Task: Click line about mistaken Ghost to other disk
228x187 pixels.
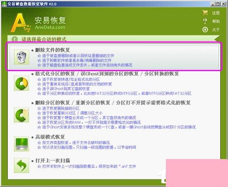Action: tap(63, 89)
